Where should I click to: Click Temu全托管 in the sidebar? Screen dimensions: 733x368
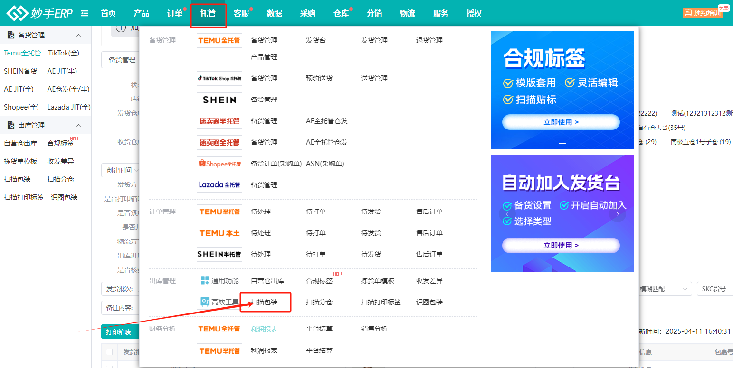point(22,53)
